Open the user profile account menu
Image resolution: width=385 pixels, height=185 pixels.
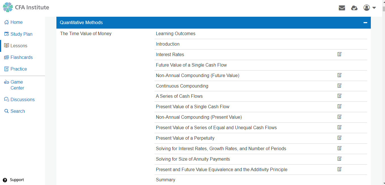(370, 8)
